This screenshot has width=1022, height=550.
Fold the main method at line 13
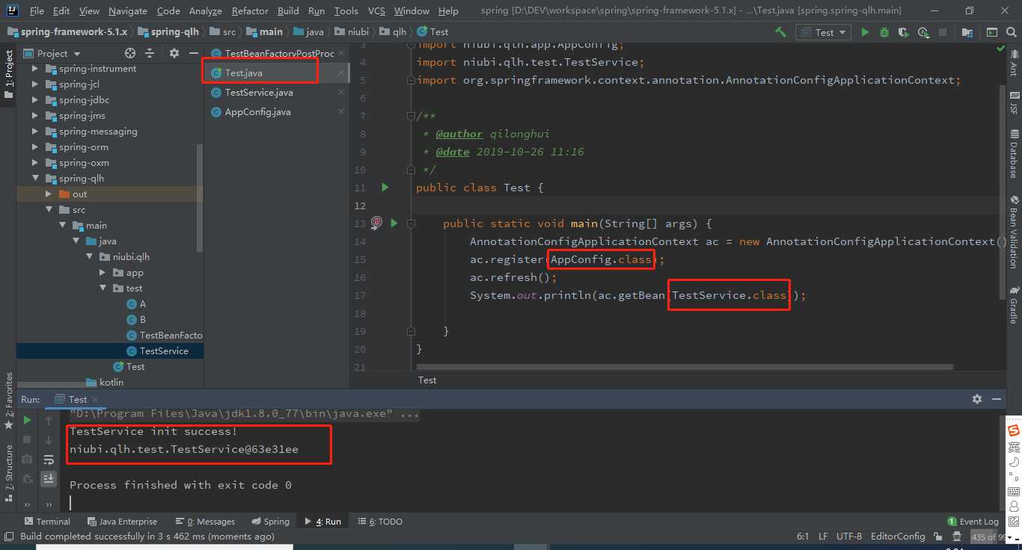(x=411, y=223)
